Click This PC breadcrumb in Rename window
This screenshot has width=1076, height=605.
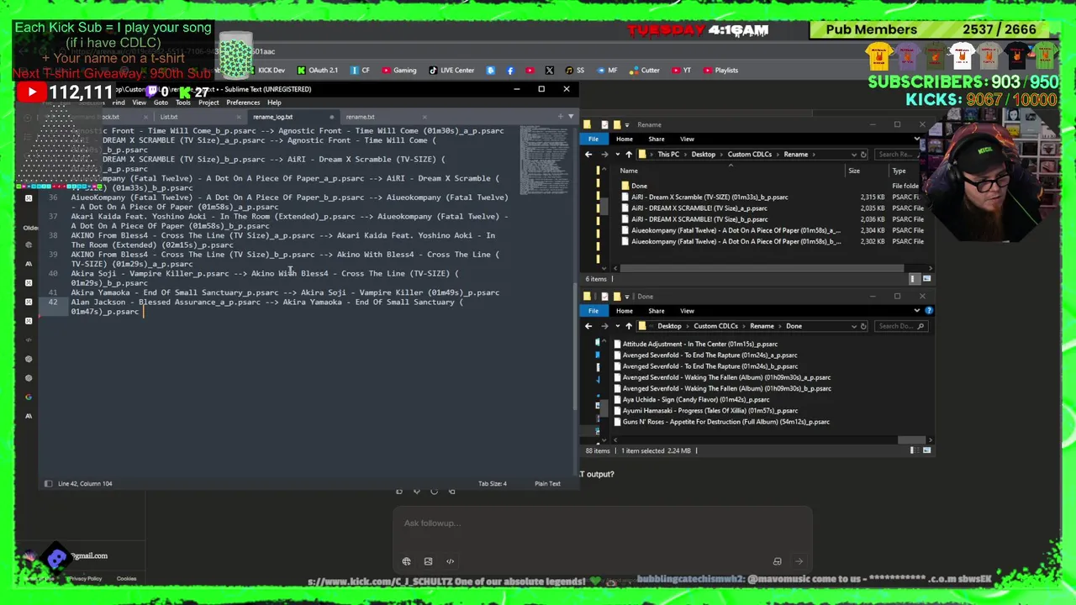point(668,155)
